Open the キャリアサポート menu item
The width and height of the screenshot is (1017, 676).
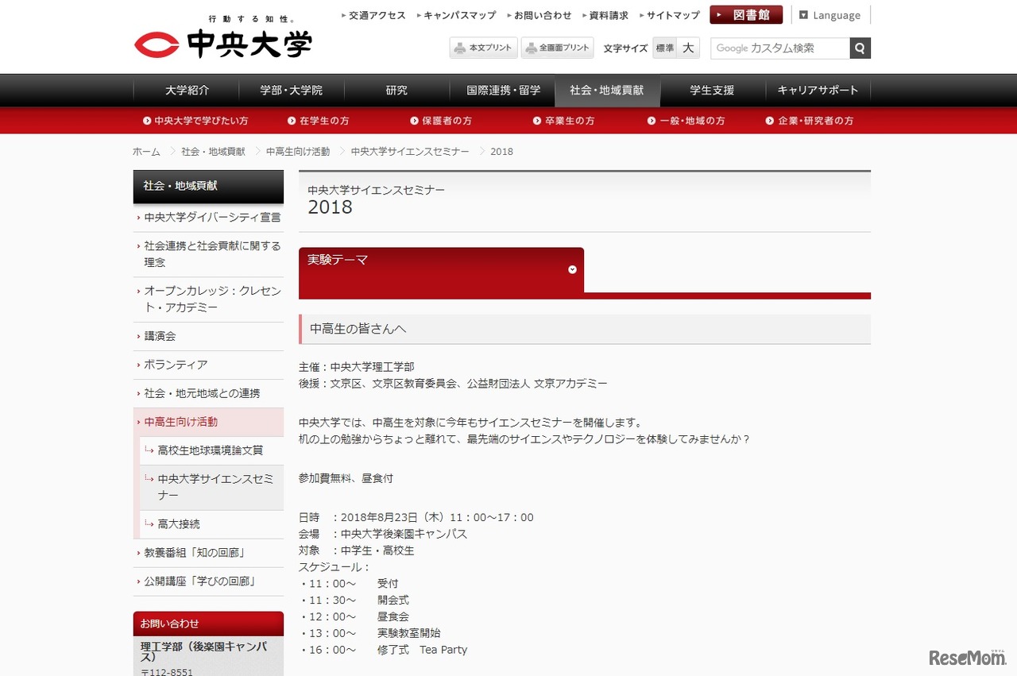point(818,91)
